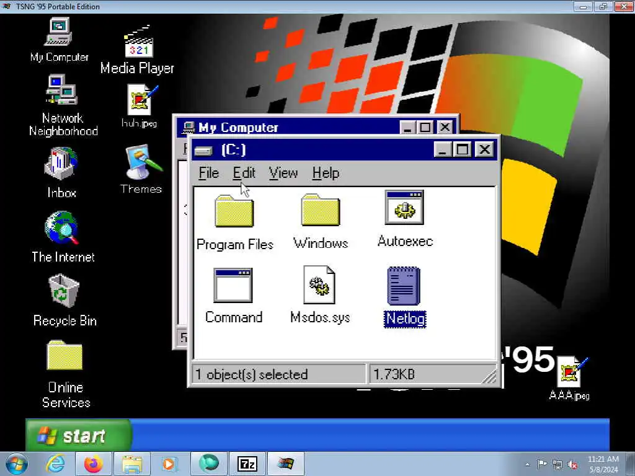This screenshot has width=635, height=476.
Task: Launch The Internet icon
Action: [63, 237]
